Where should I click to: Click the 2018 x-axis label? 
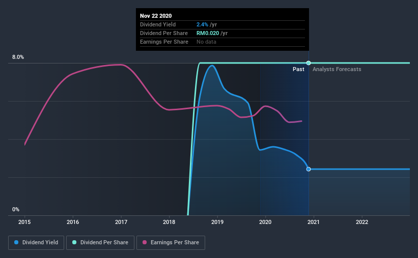(169, 222)
